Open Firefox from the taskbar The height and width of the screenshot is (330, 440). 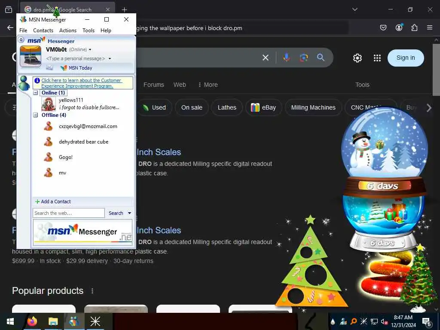click(x=32, y=321)
